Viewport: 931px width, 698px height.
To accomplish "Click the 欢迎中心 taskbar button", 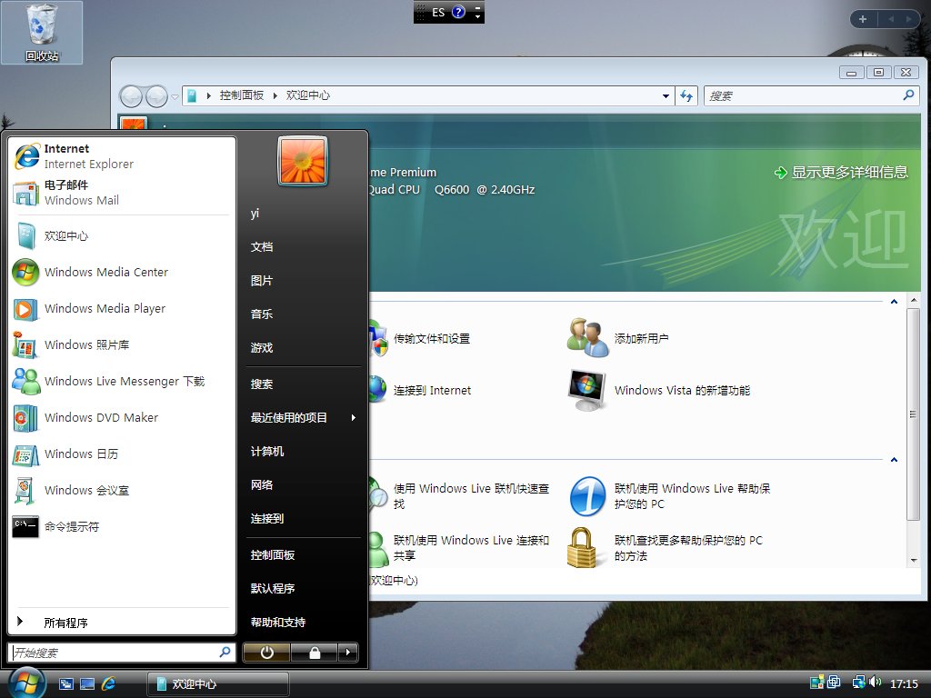I will [218, 683].
